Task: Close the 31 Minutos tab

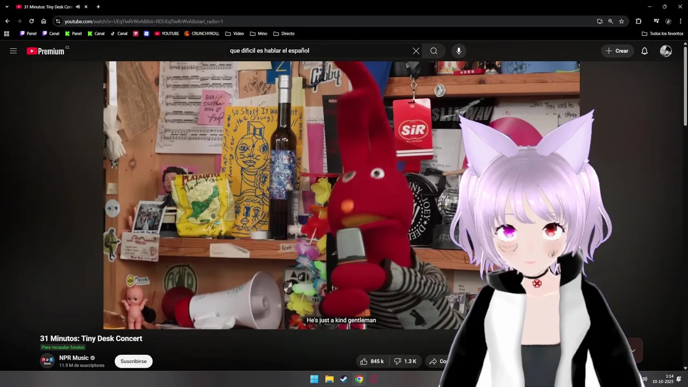Action: (86, 7)
